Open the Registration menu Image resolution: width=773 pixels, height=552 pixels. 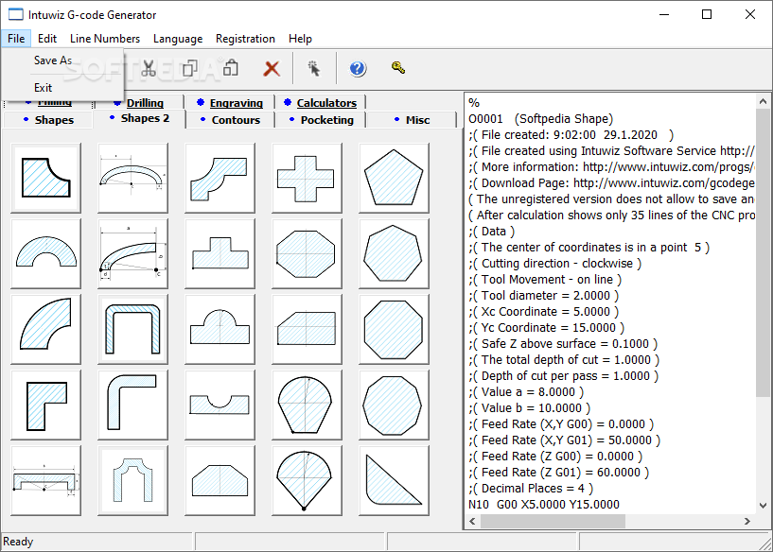(x=245, y=39)
